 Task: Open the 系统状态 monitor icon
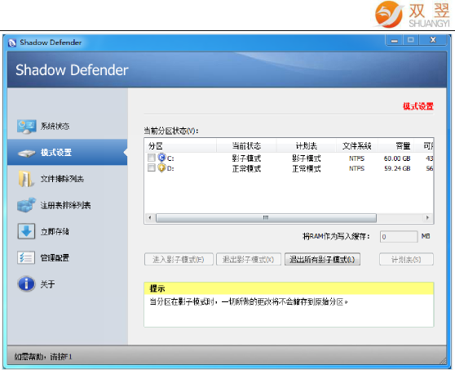coord(26,126)
